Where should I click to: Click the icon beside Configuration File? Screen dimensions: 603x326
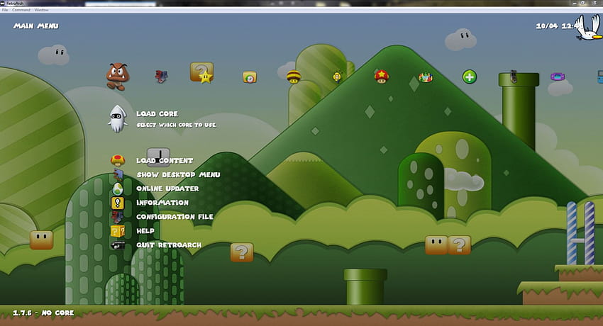coord(118,217)
